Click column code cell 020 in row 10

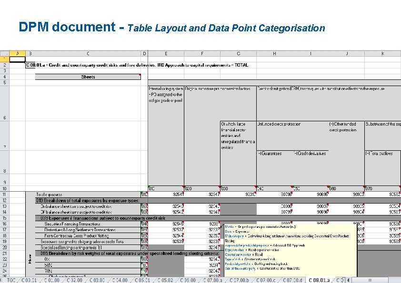click(x=202, y=188)
